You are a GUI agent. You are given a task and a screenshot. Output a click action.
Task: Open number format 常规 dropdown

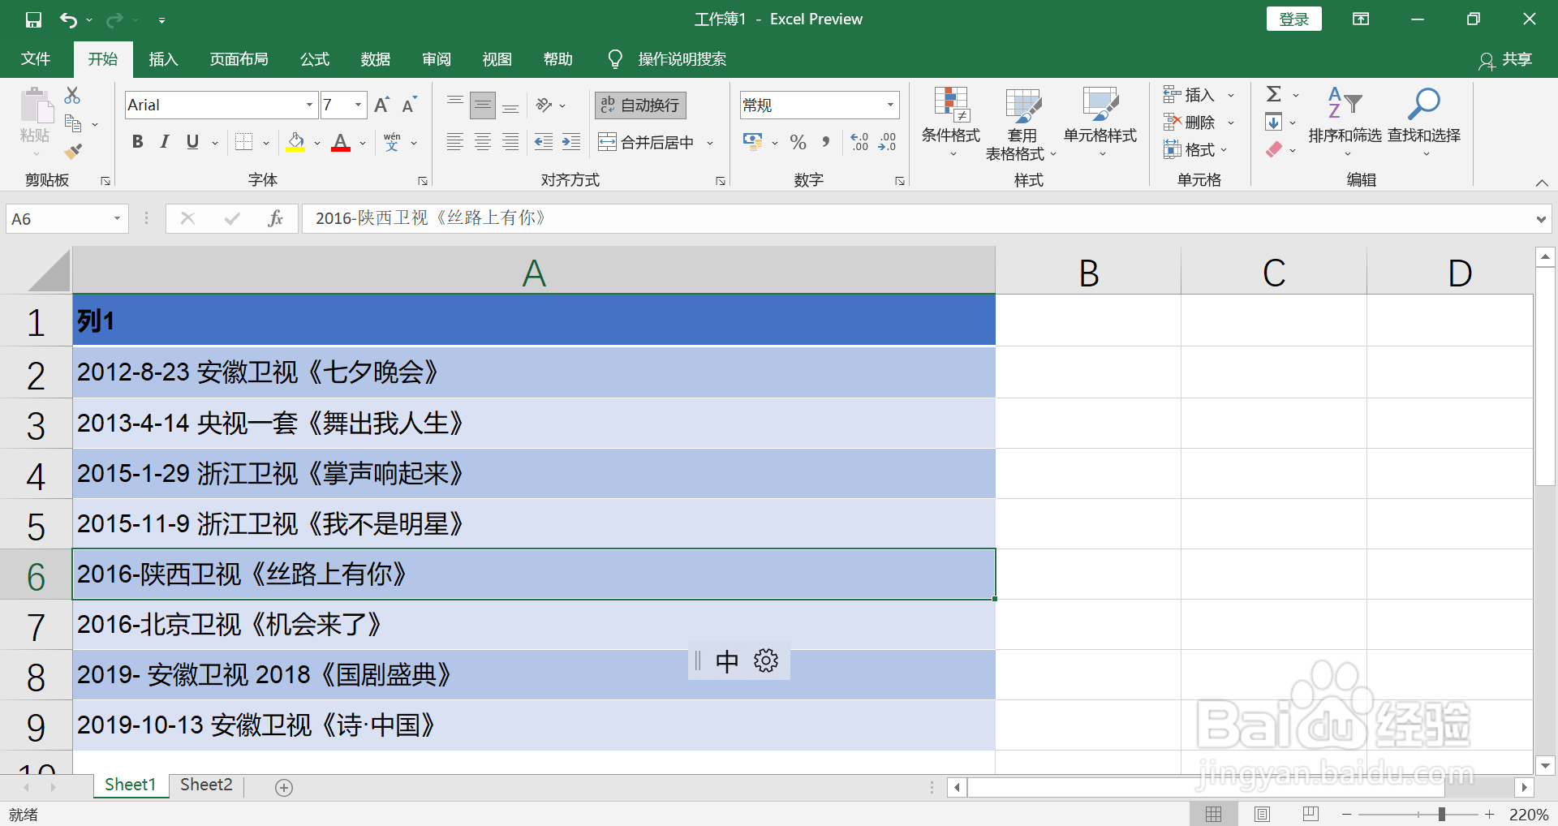click(890, 105)
